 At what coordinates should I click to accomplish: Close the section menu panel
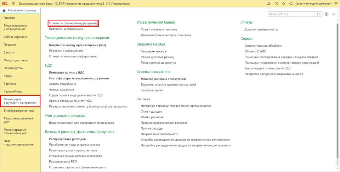(x=334, y=14)
